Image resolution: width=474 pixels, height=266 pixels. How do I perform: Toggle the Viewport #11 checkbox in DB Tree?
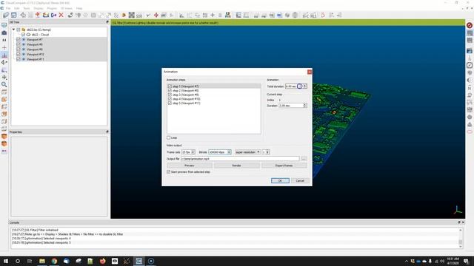19,59
